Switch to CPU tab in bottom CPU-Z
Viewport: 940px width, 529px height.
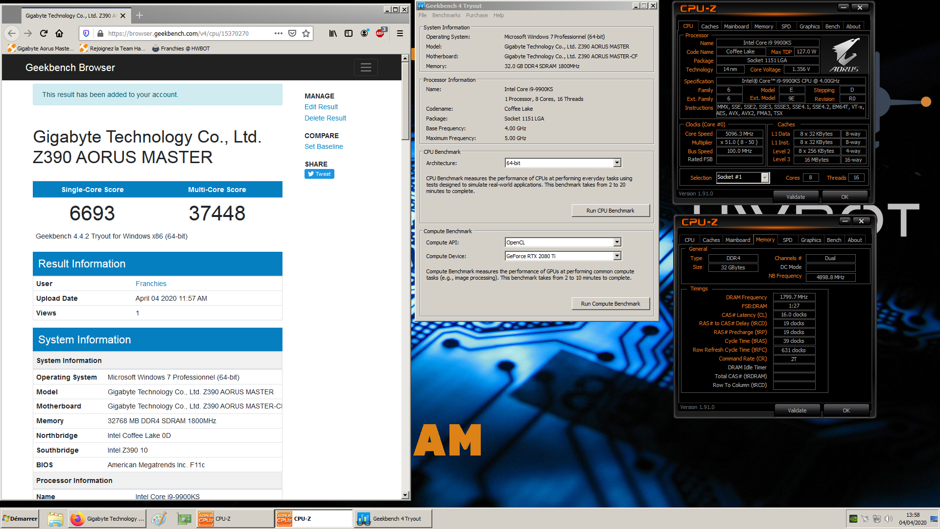689,240
